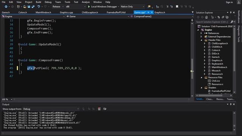
Task: Collapse the Shaders folder
Action: coord(202,88)
